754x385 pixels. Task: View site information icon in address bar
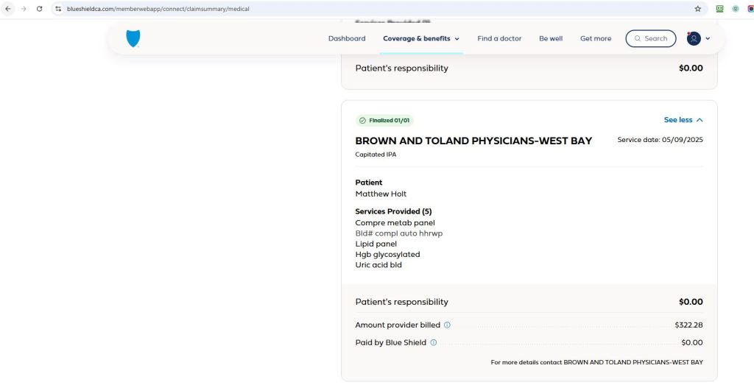58,9
